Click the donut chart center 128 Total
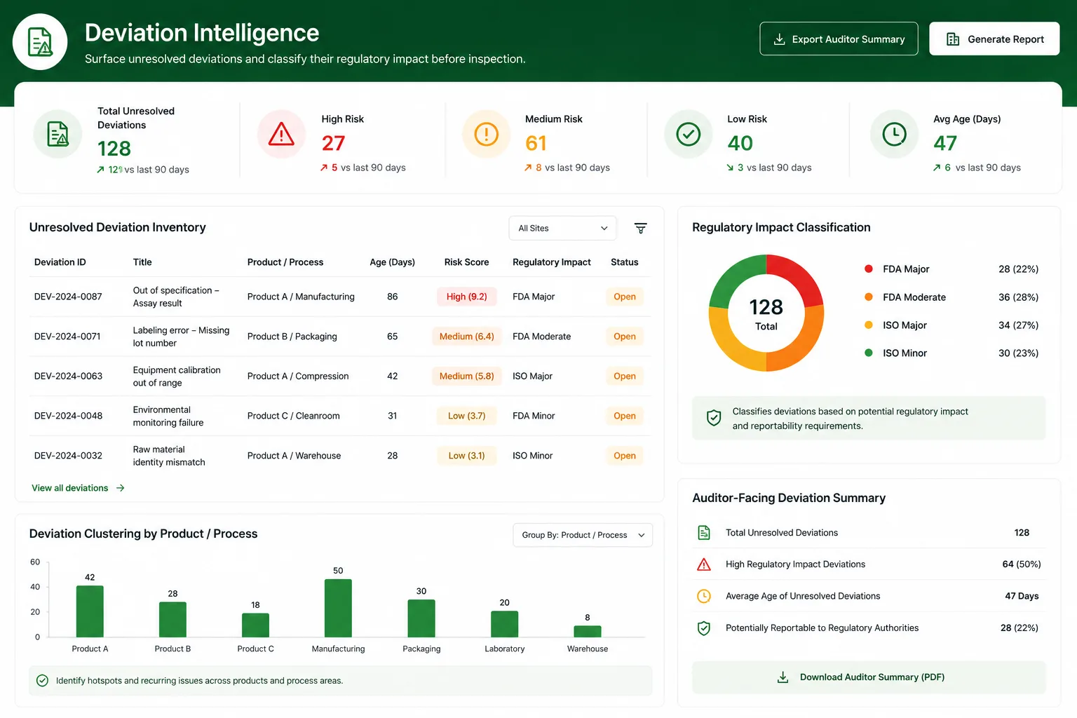Screen dimensions: 1077x718 (766, 314)
